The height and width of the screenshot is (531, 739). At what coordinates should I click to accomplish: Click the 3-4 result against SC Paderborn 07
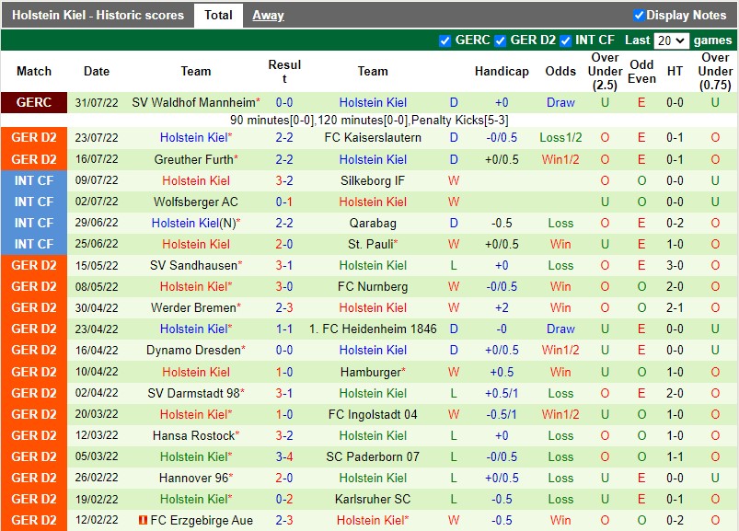coord(284,456)
